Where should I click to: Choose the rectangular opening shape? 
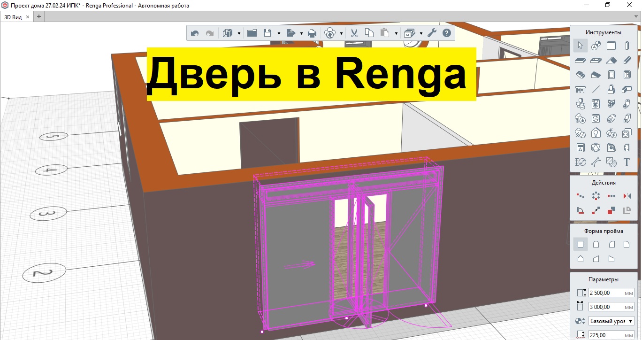tap(581, 244)
